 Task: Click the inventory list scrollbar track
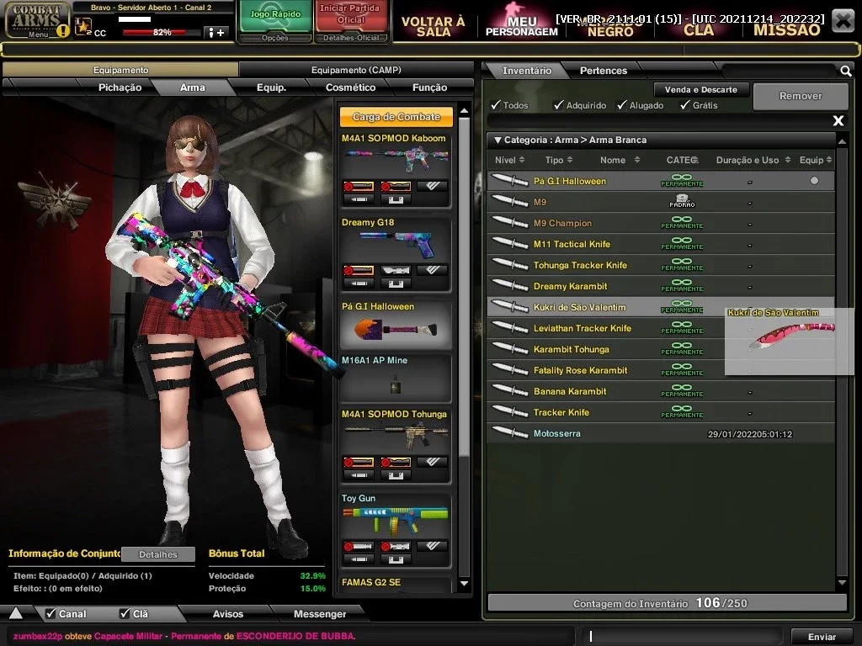842,363
